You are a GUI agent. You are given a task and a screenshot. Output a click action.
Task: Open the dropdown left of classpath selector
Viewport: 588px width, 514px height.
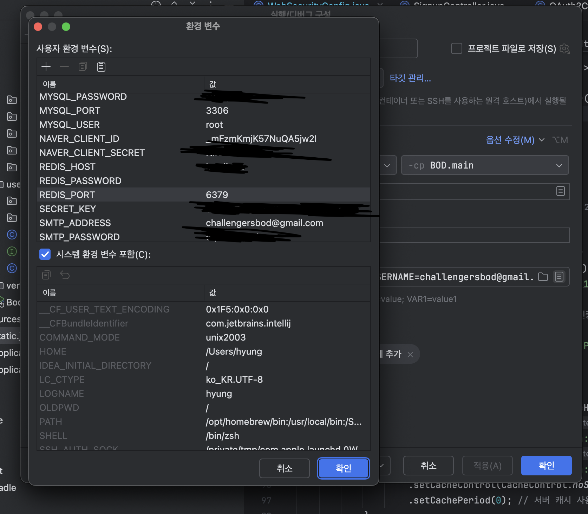coord(387,165)
